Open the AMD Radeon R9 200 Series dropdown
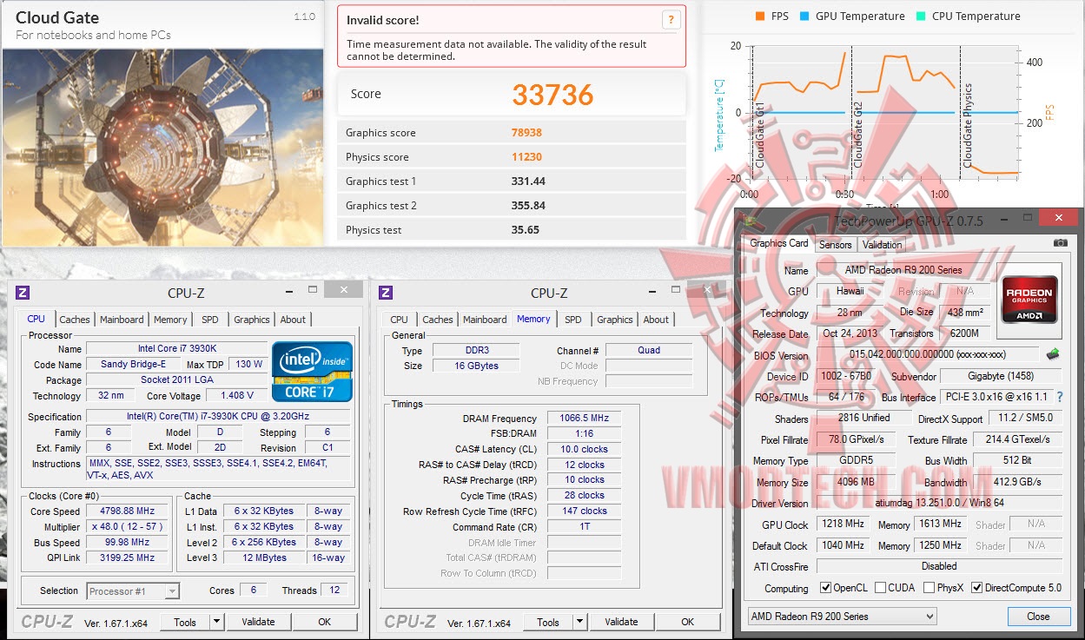This screenshot has height=640, width=1085. (842, 617)
